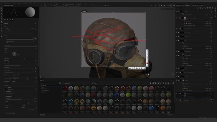Switch to the Layers tab
Image resolution: width=217 pixels, height=122 pixels.
pos(187,5)
